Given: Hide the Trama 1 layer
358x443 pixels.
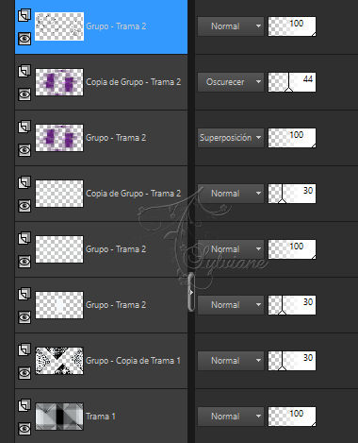Looking at the screenshot, I should [x=24, y=429].
